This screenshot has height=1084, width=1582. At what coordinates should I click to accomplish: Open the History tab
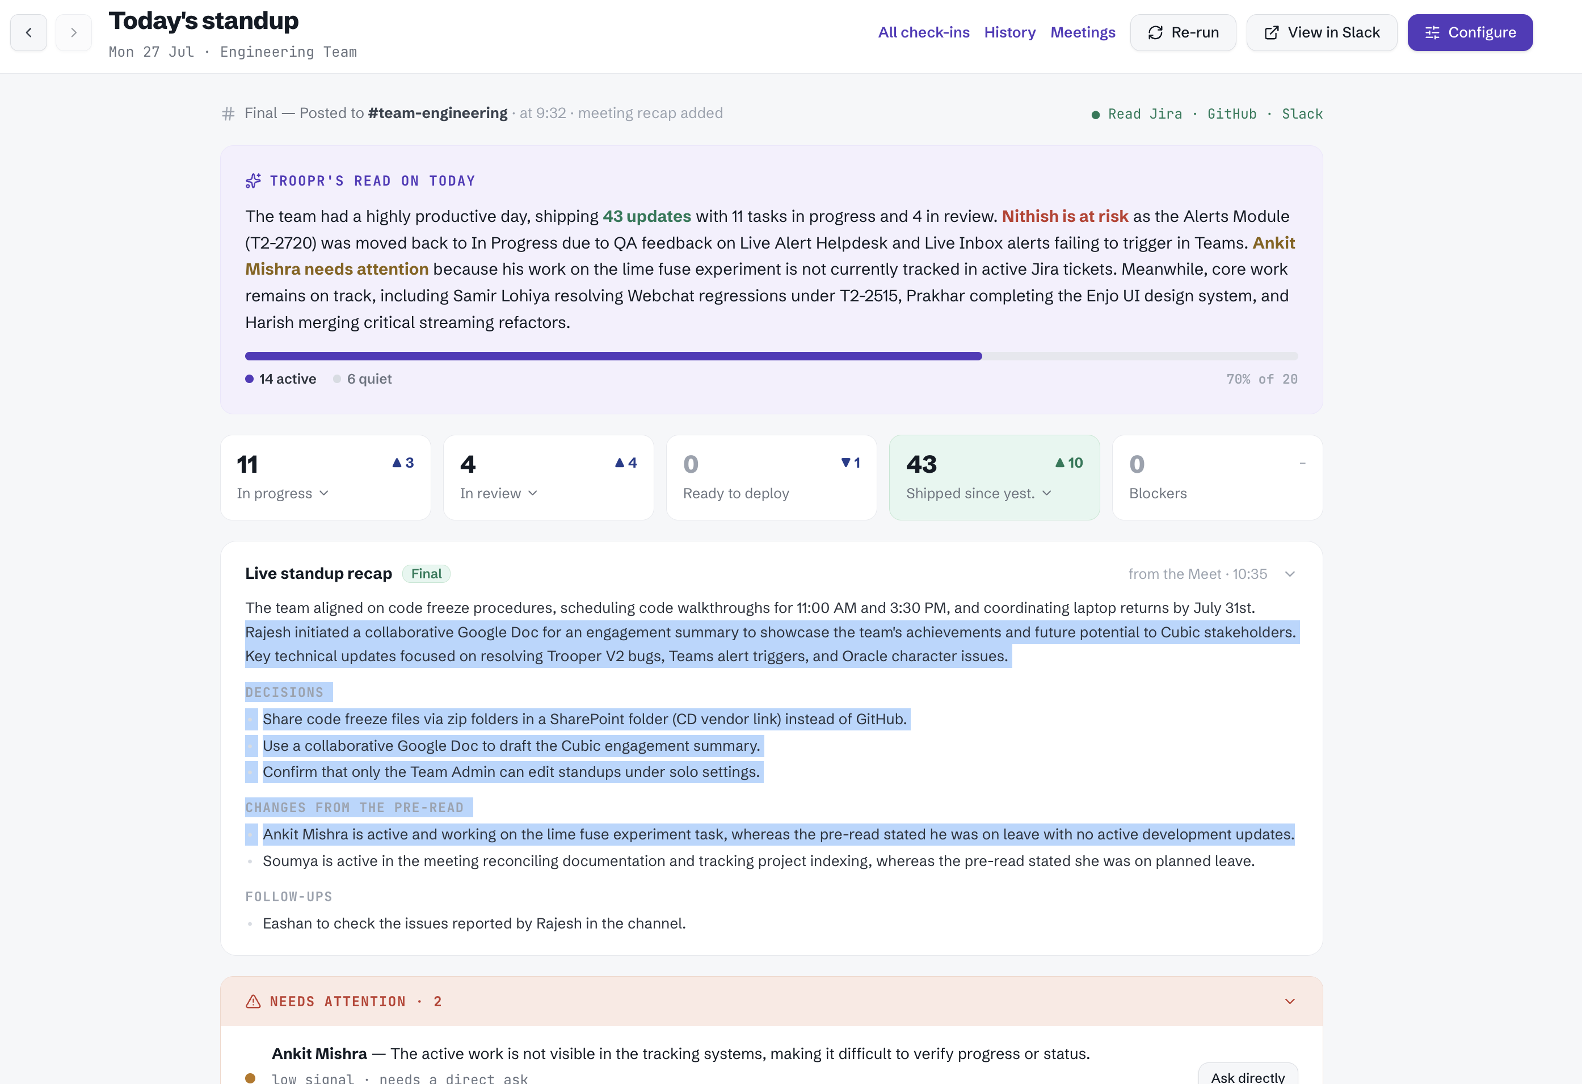1009,33
